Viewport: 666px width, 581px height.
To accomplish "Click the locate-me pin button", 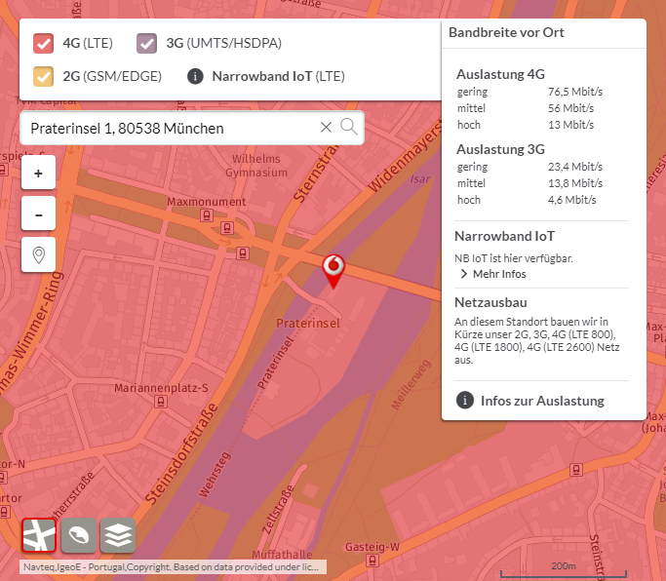I will point(38,254).
